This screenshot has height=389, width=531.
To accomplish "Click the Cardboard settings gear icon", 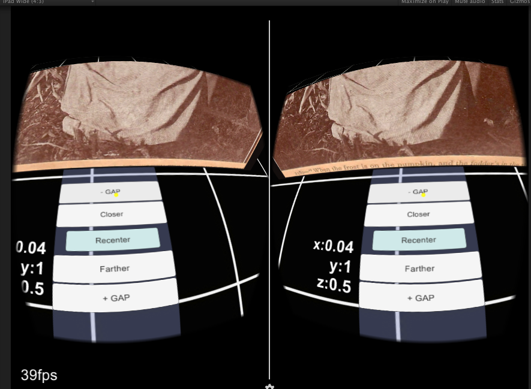I will (269, 387).
